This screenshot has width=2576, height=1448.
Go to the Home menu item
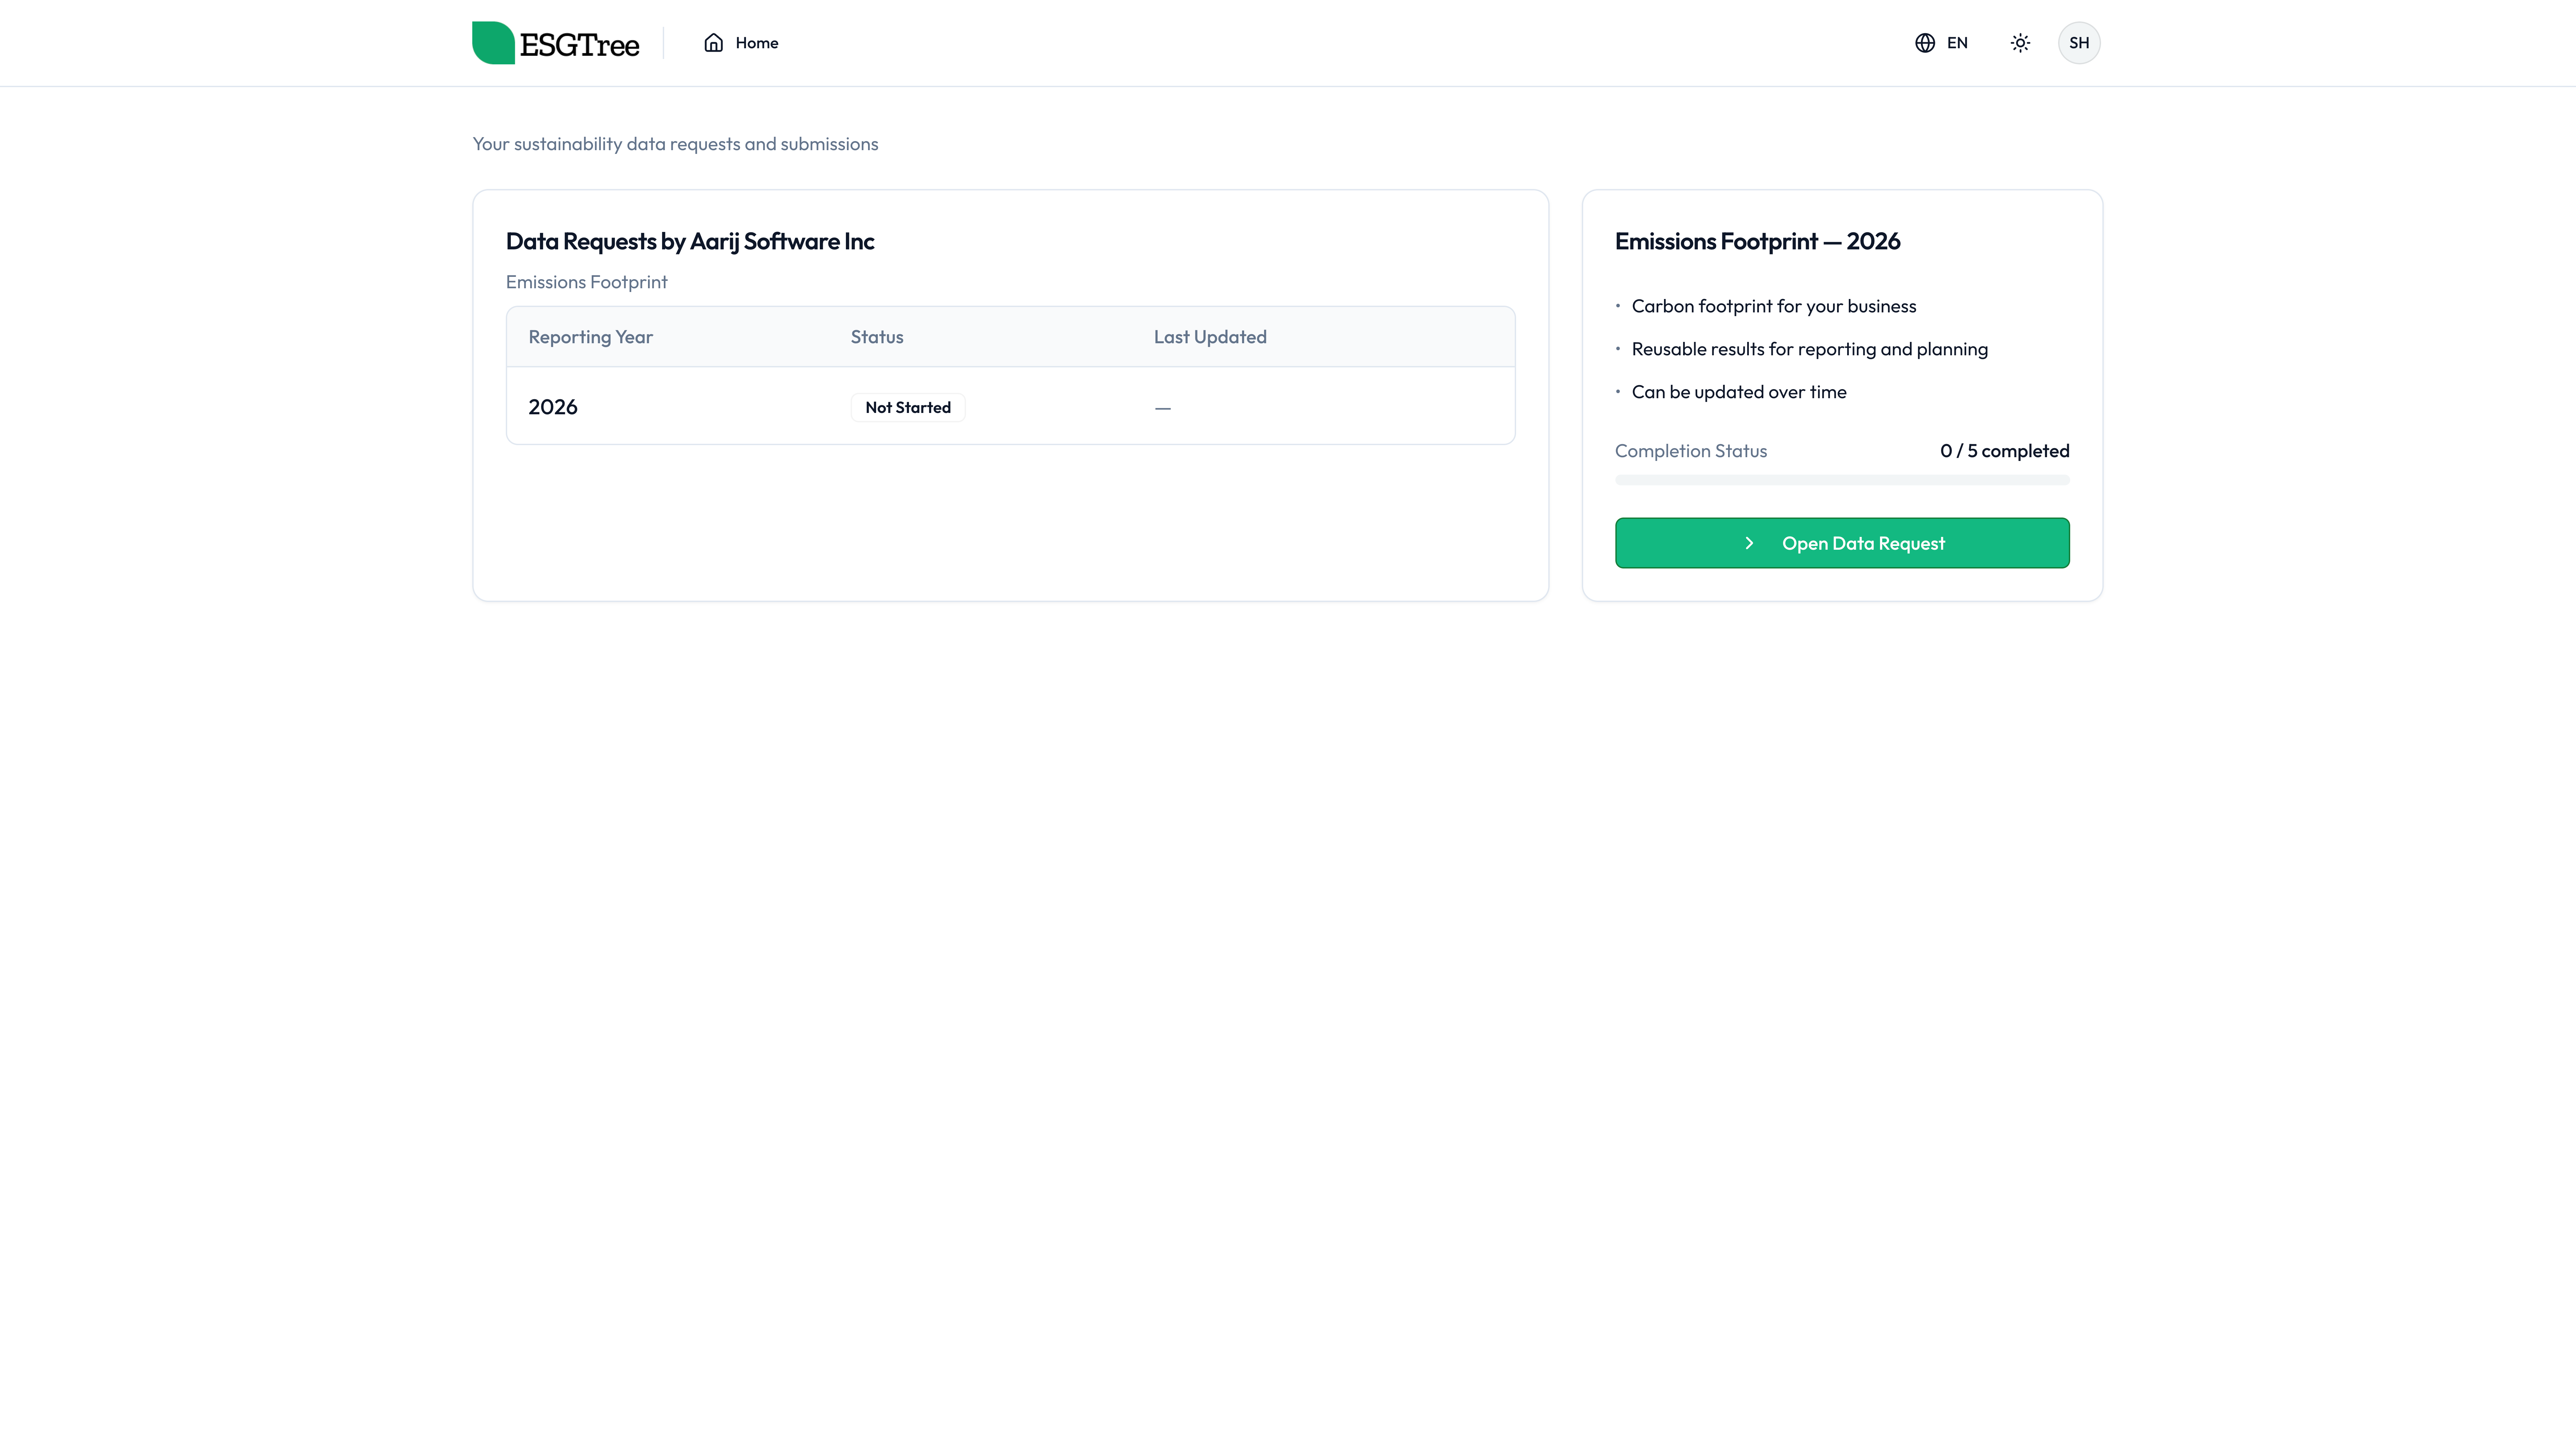pos(741,43)
